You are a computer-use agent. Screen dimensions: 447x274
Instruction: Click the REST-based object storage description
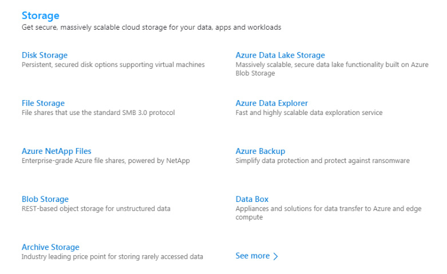point(96,208)
